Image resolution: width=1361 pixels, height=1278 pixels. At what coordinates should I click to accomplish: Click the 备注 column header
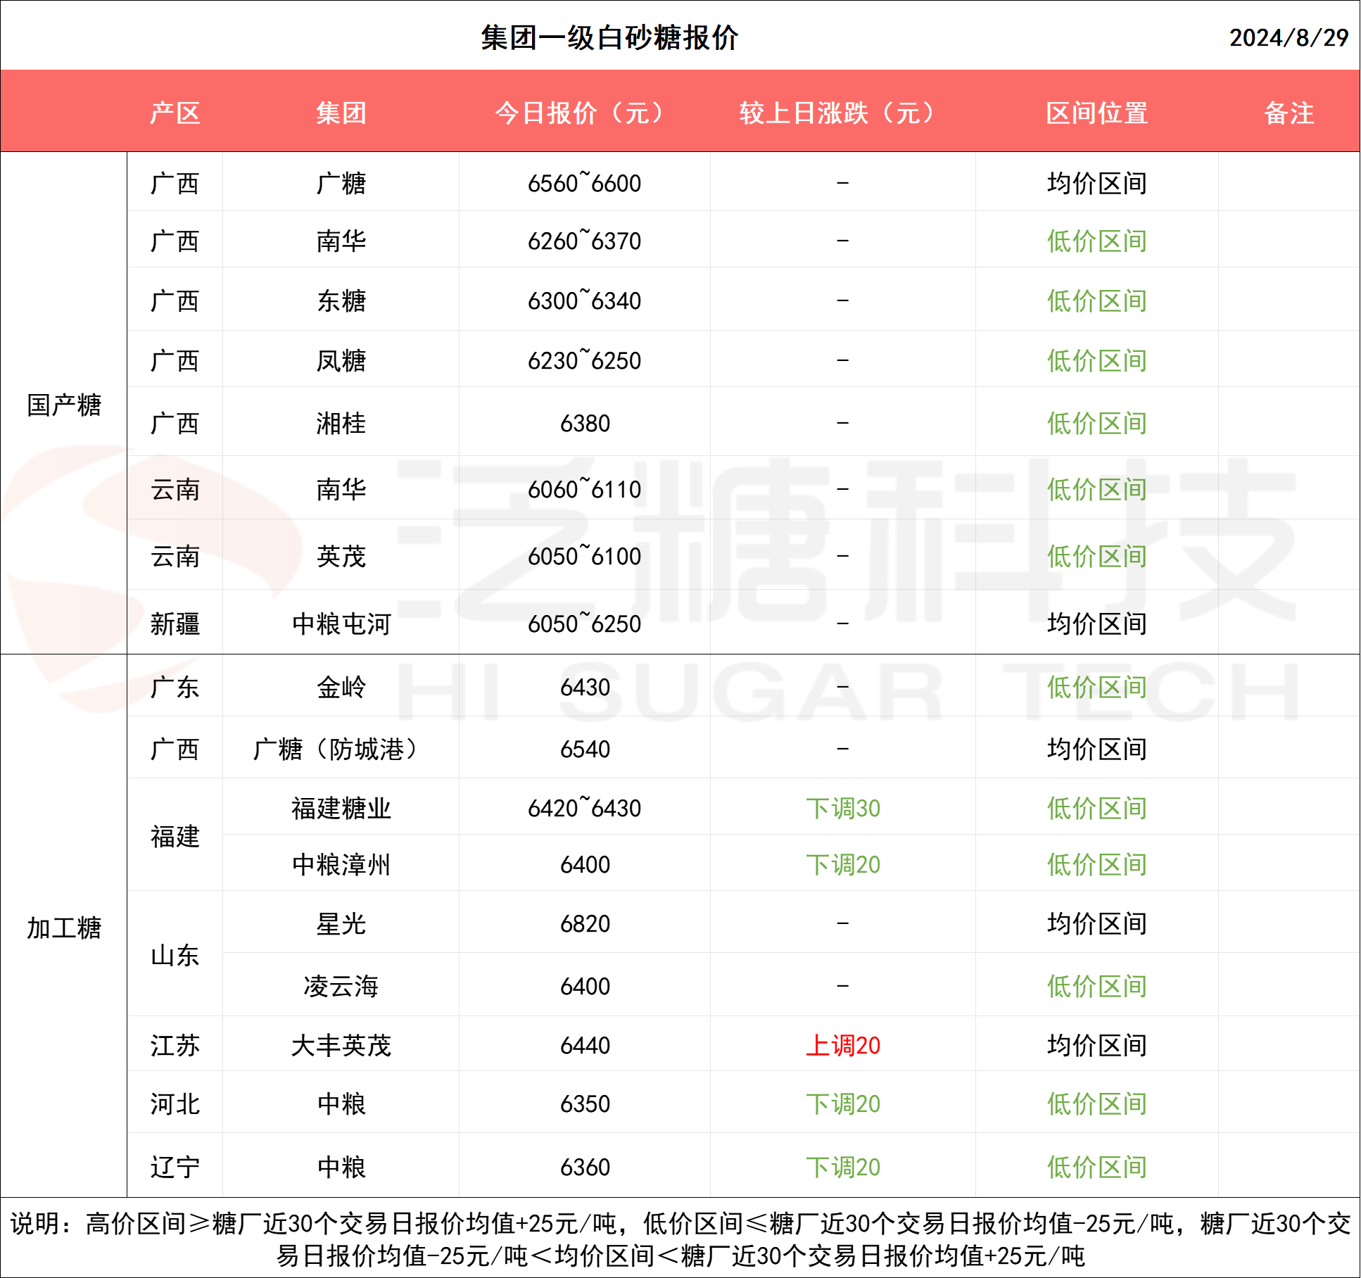pos(1289,113)
